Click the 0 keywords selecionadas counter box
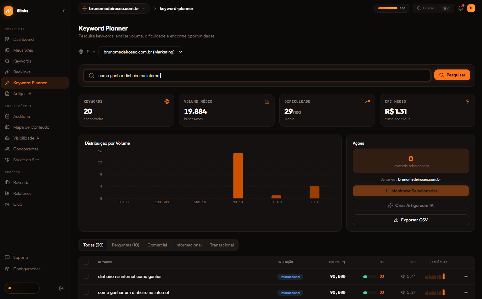 click(411, 161)
